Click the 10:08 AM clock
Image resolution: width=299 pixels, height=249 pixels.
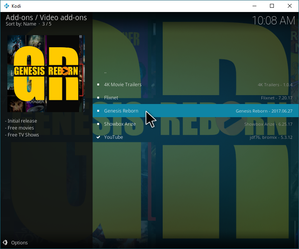point(274,20)
